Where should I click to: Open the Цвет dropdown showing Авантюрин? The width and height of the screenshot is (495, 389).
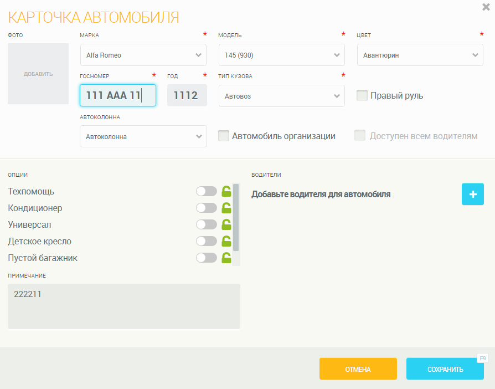[420, 55]
